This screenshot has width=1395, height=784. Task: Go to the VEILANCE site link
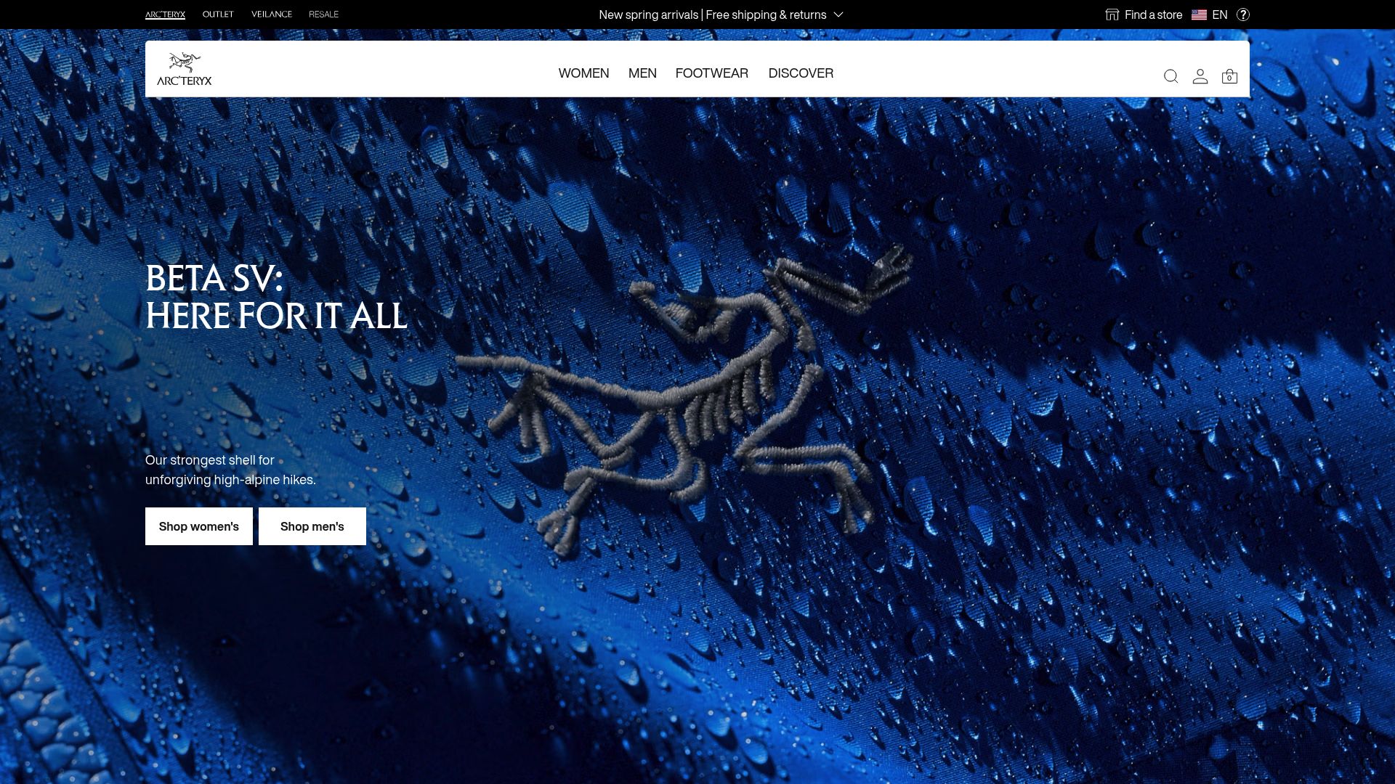point(272,15)
